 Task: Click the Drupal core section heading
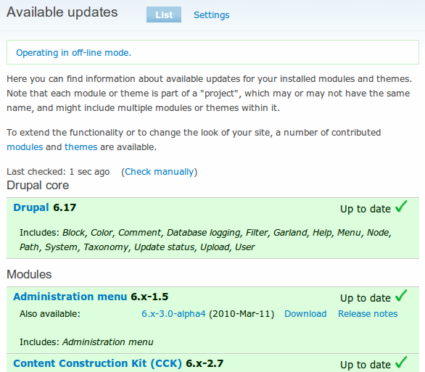38,186
